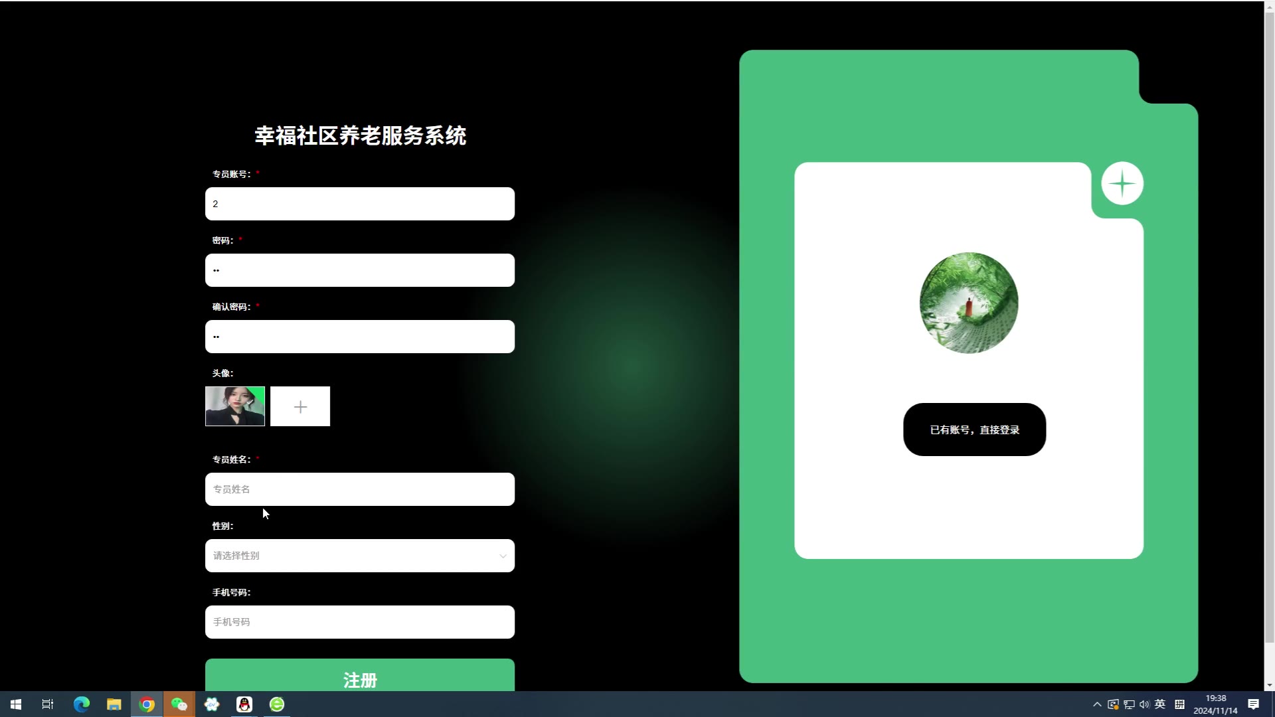Viewport: 1275px width, 717px height.
Task: Click the circular bamboo forest image
Action: click(968, 303)
